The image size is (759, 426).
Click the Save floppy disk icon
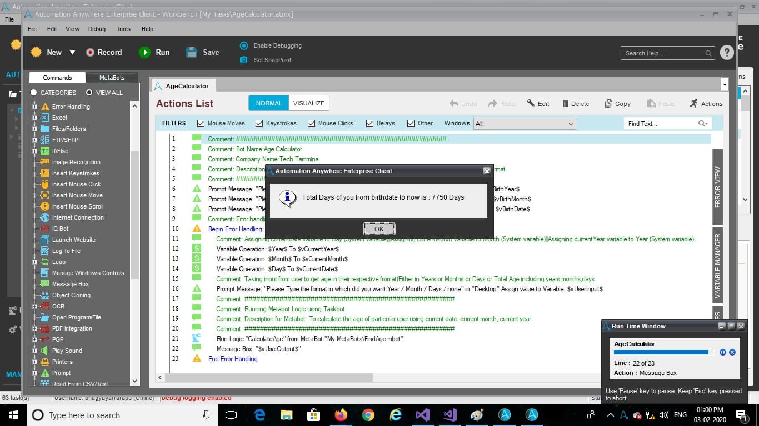pos(192,52)
